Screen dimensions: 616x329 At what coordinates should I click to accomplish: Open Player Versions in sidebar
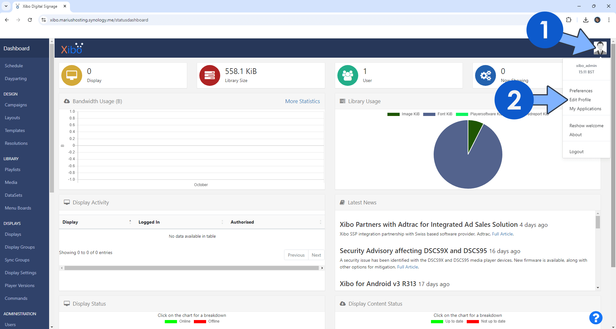[x=20, y=285]
